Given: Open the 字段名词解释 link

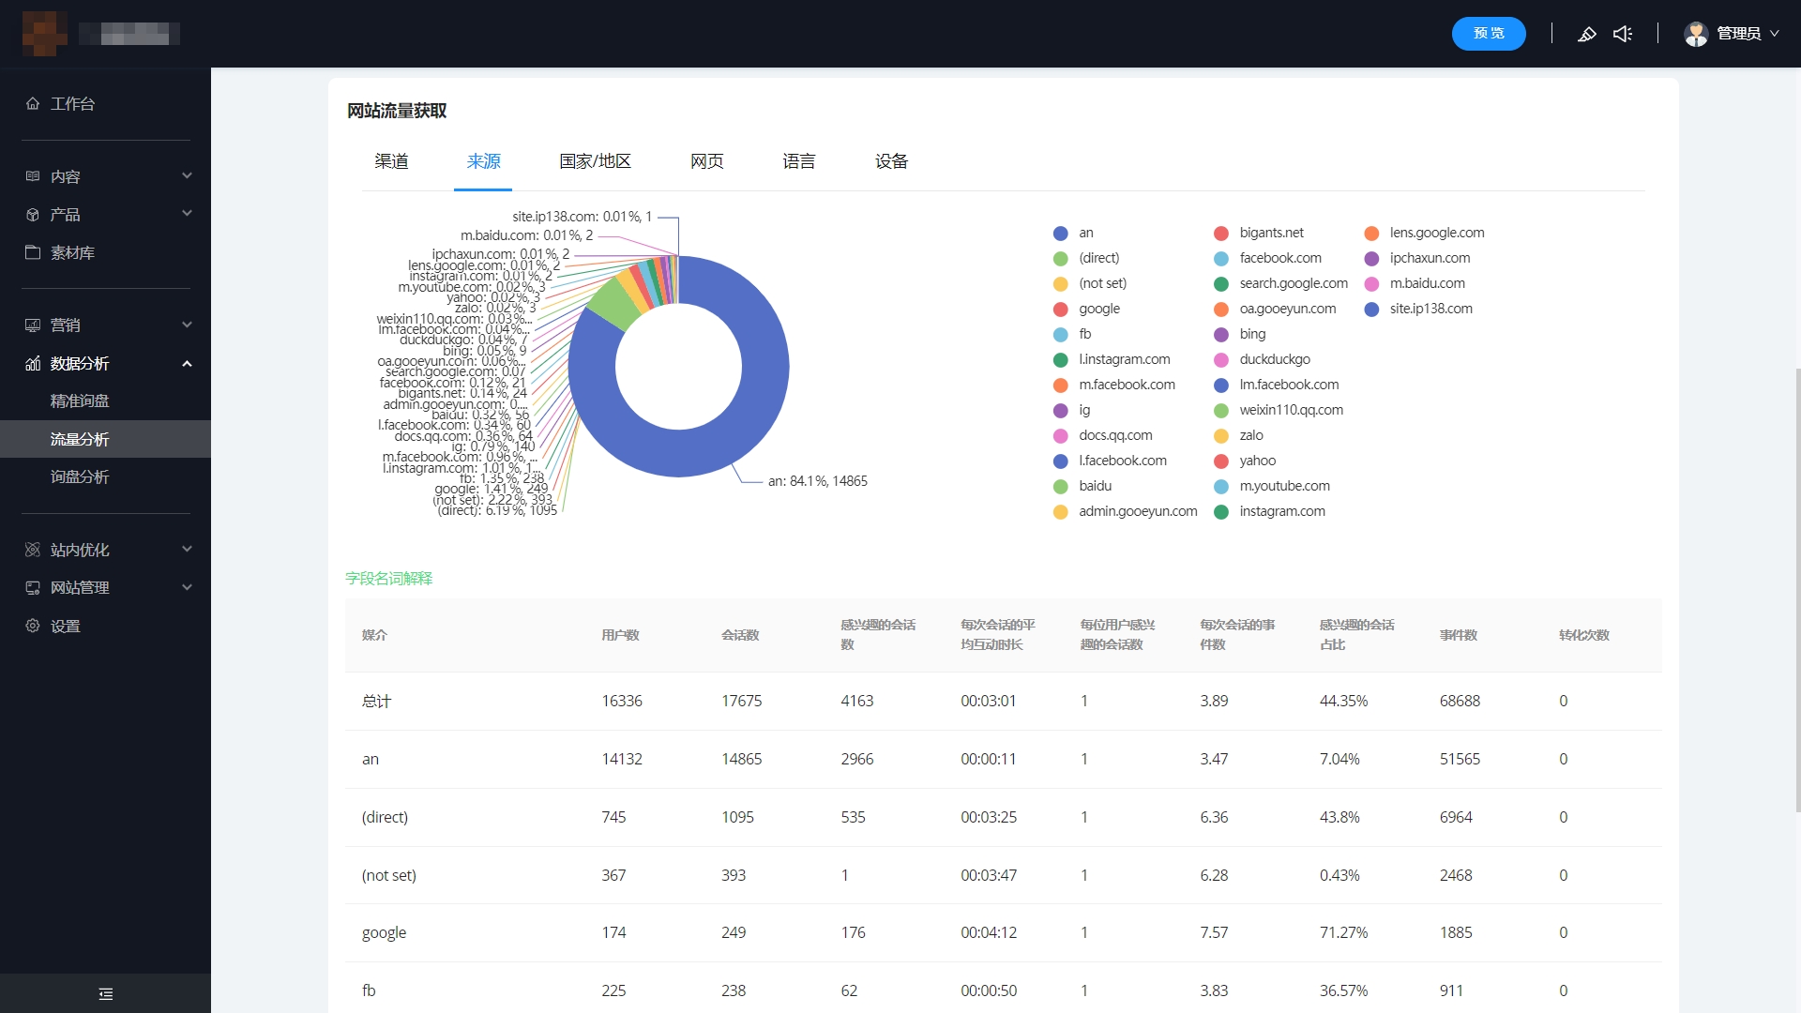Looking at the screenshot, I should click(x=388, y=578).
